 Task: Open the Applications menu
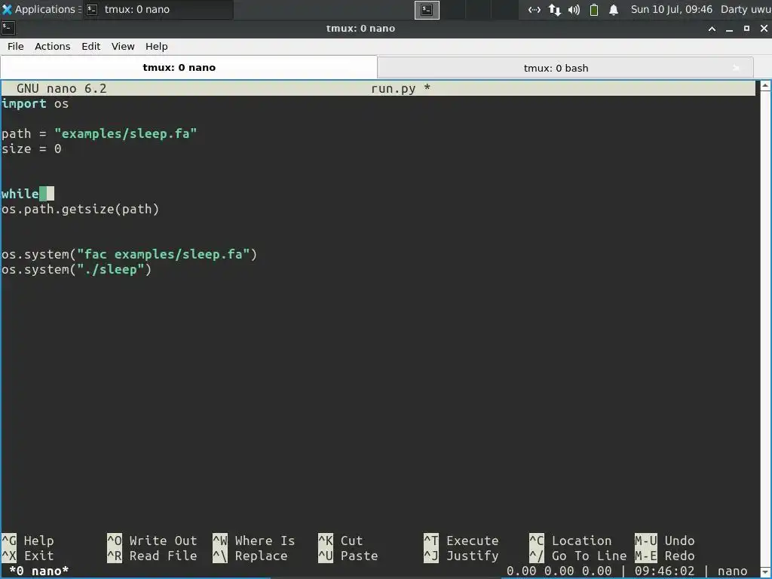click(39, 9)
